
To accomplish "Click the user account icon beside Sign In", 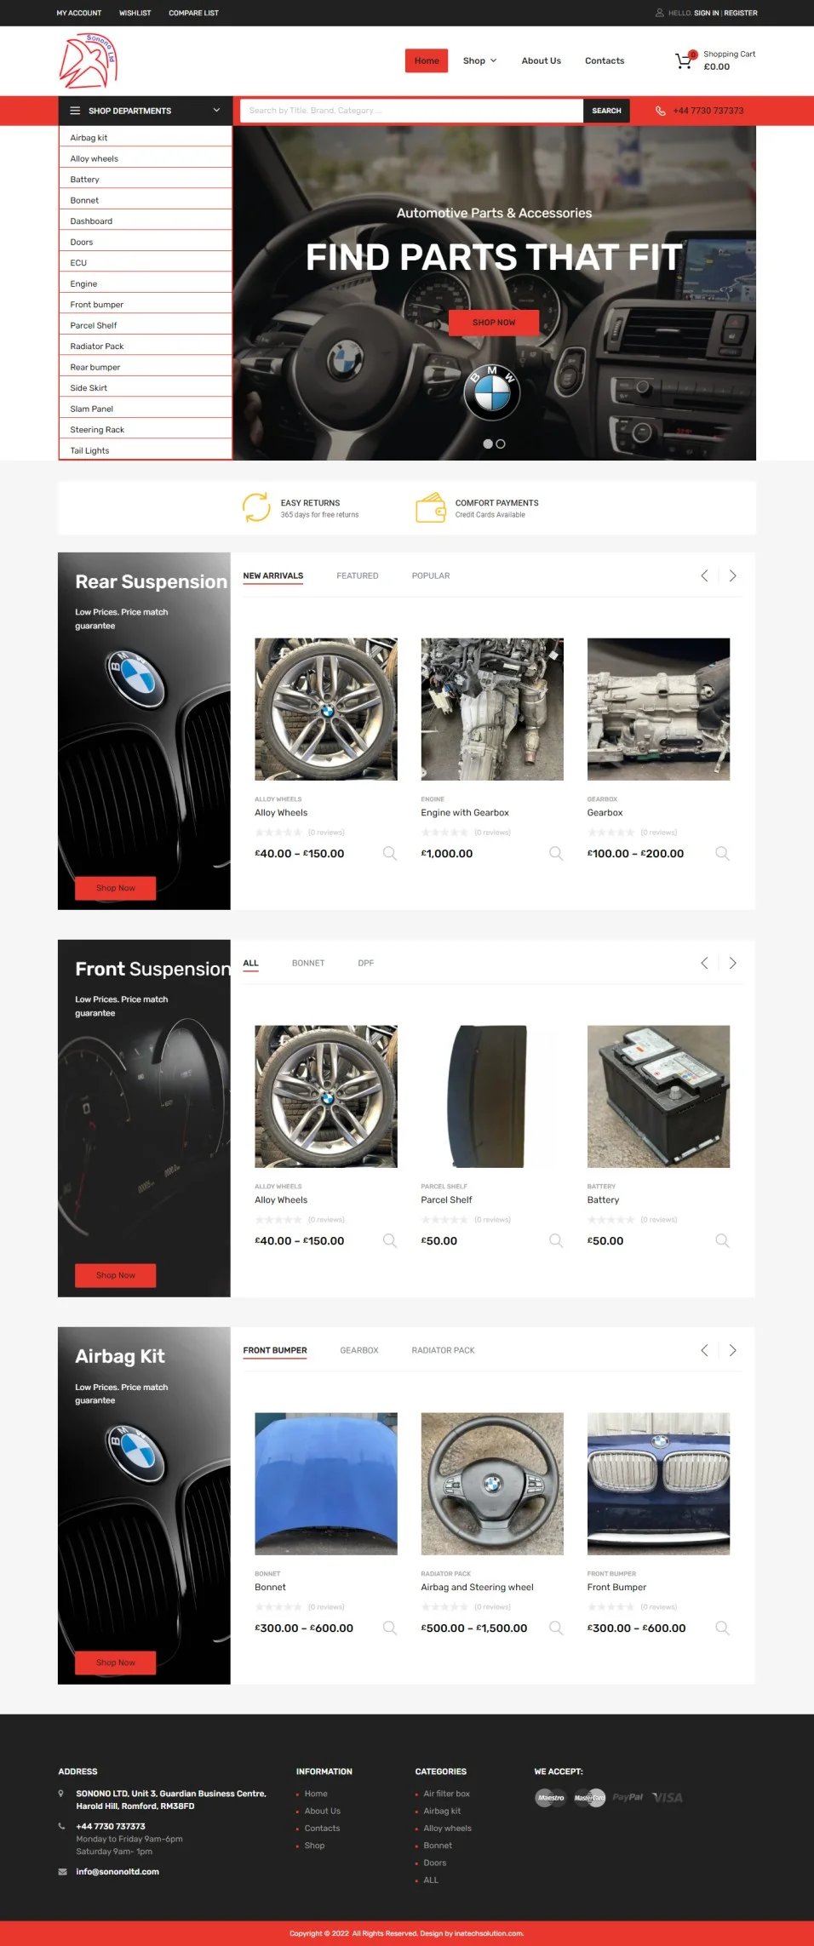I will click(659, 13).
